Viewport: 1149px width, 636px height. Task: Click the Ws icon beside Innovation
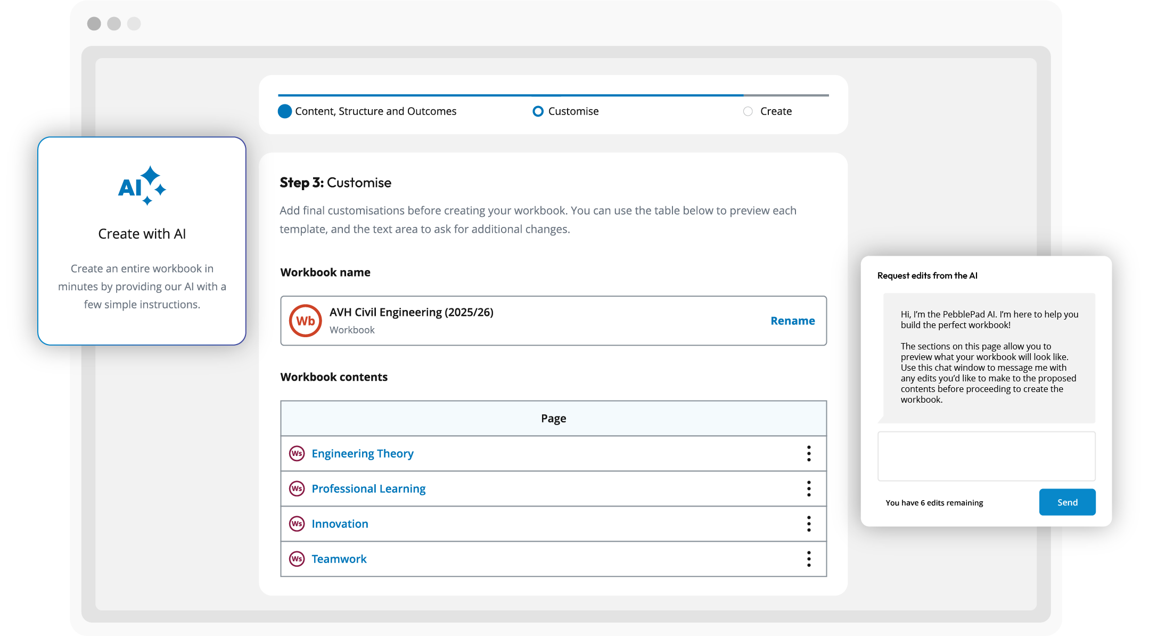pyautogui.click(x=297, y=524)
